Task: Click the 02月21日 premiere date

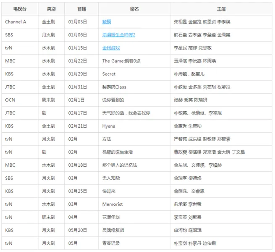Action: click(78, 126)
